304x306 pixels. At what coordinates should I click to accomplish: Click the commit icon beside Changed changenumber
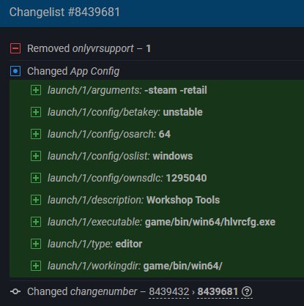click(15, 291)
